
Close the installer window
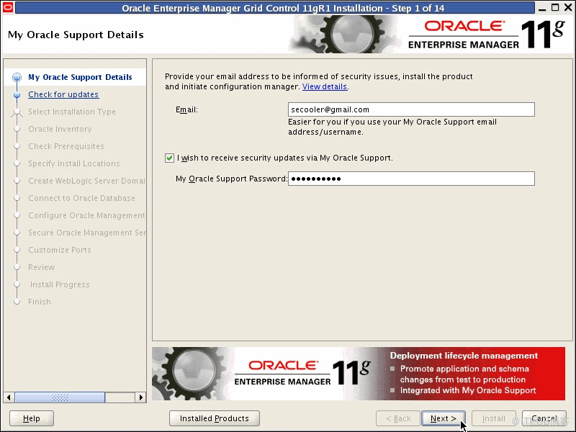pos(568,7)
